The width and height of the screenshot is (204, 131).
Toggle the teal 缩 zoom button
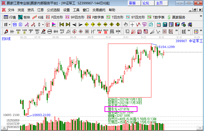click(151, 25)
